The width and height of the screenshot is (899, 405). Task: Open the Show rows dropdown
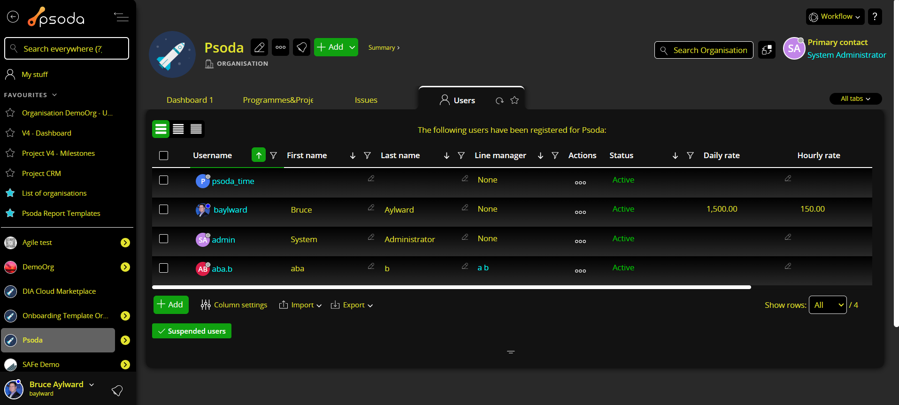tap(828, 305)
